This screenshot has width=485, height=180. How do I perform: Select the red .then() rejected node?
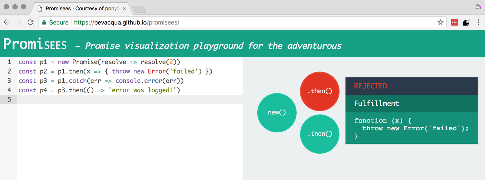click(x=319, y=91)
